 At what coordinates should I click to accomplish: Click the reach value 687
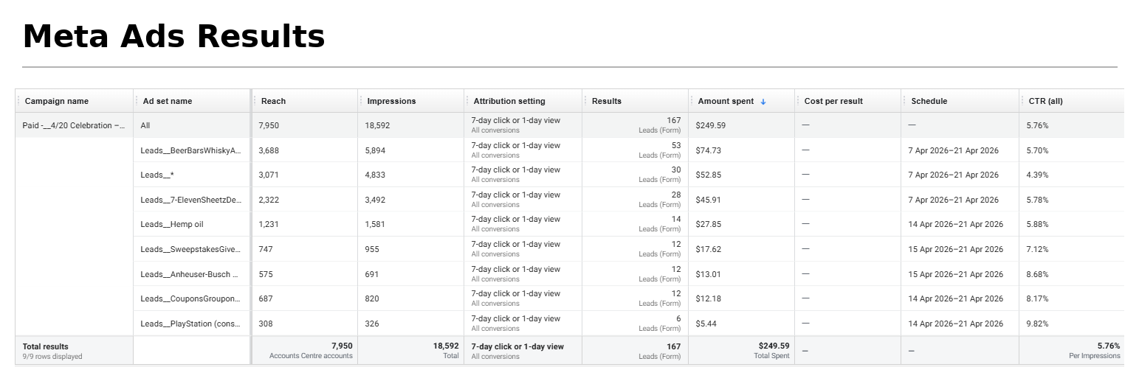[266, 298]
